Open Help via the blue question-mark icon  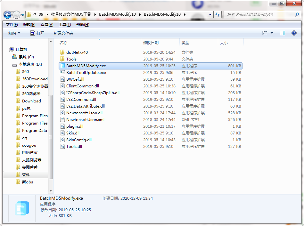(294, 33)
